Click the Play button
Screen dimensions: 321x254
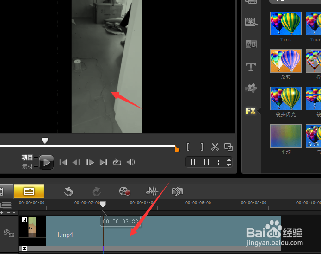(x=46, y=162)
